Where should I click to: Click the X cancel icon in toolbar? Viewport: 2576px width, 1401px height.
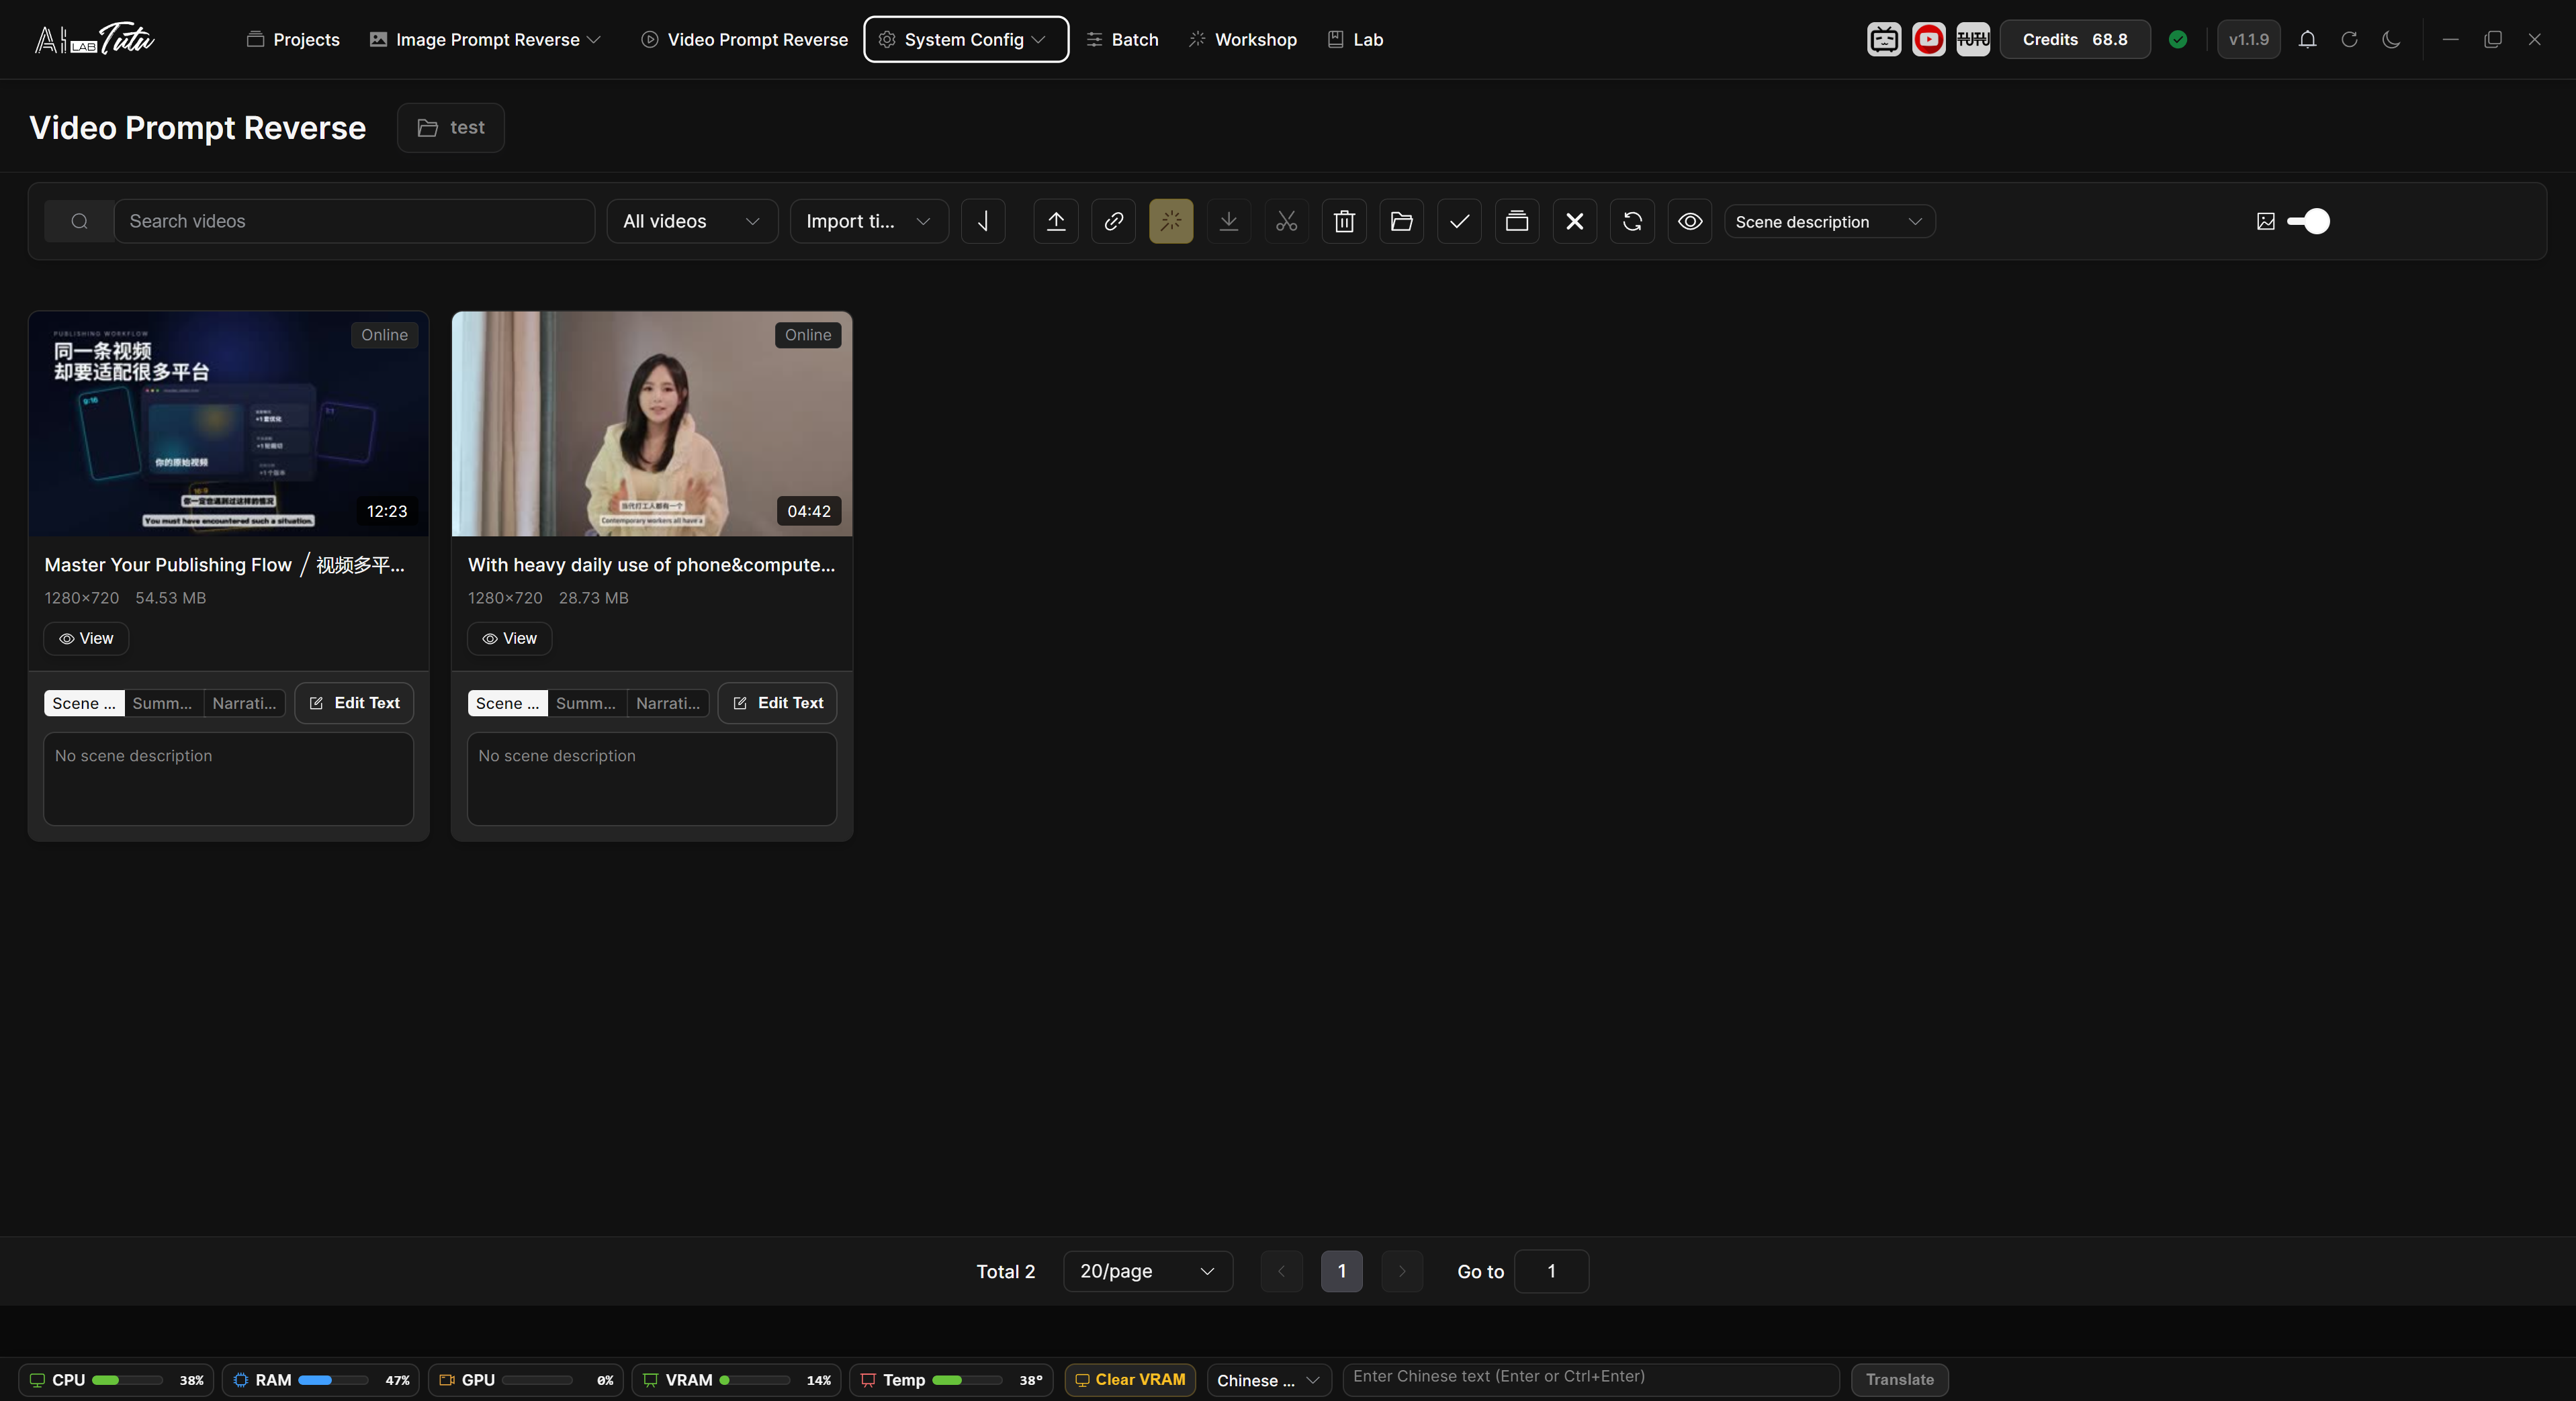click(1575, 221)
